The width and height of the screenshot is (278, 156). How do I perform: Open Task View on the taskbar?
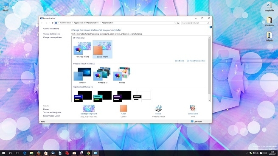17,153
